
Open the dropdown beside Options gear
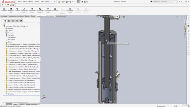click(x=89, y=1)
